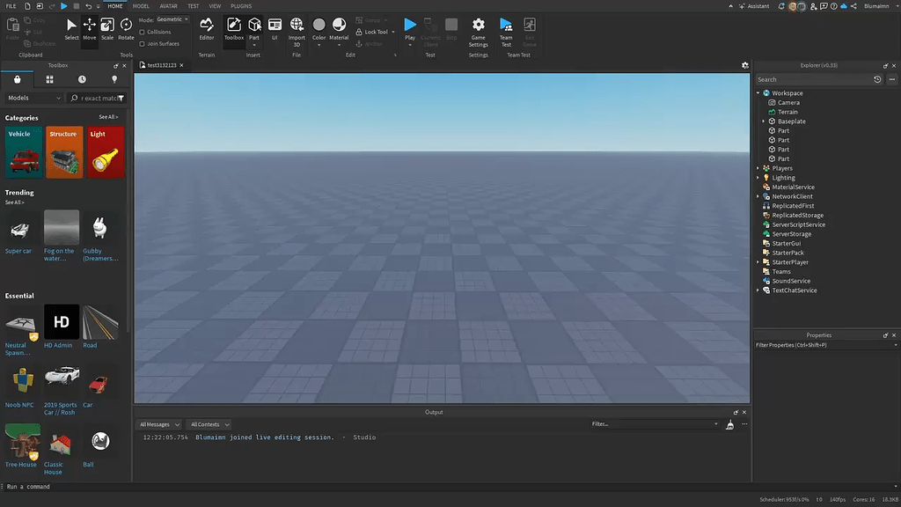Open the Color picker swatch
The height and width of the screenshot is (507, 901).
[x=318, y=26]
